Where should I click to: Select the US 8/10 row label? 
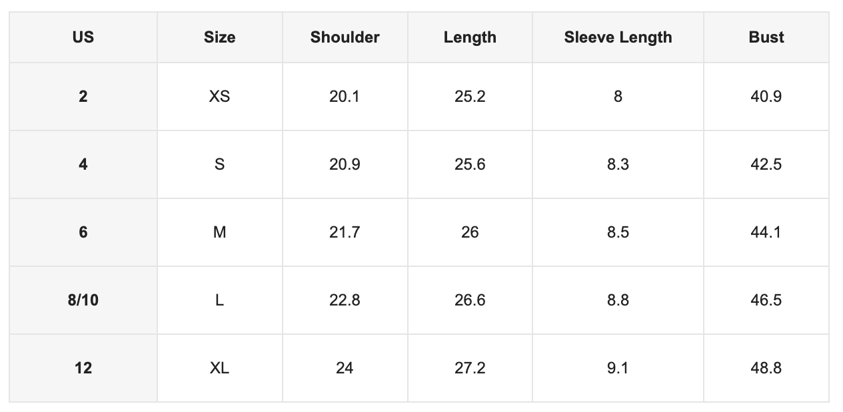click(83, 300)
